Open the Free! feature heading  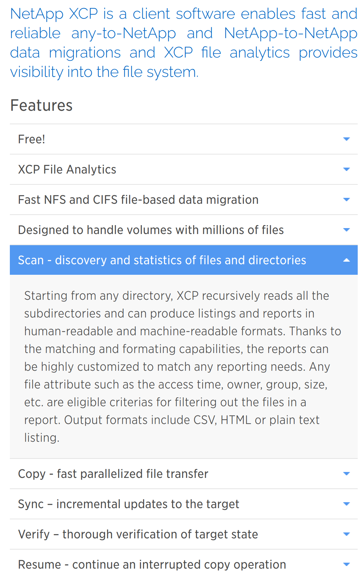coord(32,139)
